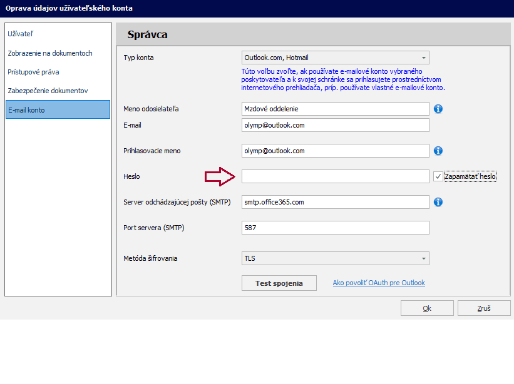Viewport: 514px width, 384px height.
Task: Click info icon beside Prihlasovacie meno field
Action: point(438,151)
